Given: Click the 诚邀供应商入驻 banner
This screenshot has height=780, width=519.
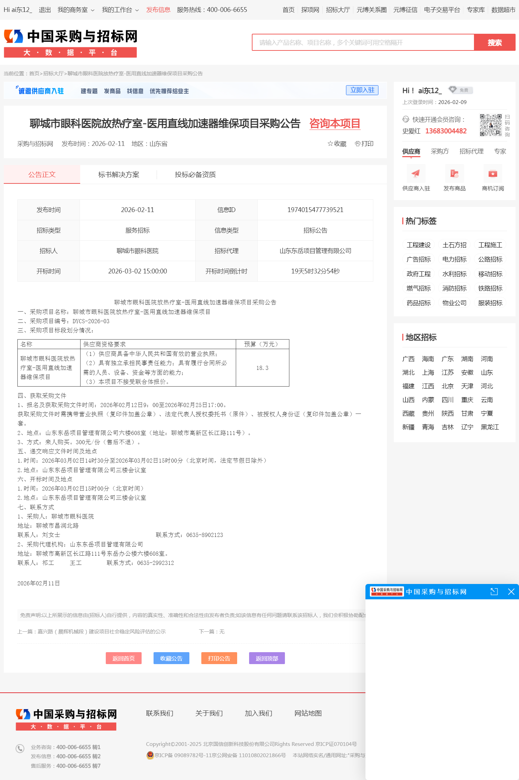Looking at the screenshot, I should tap(195, 90).
